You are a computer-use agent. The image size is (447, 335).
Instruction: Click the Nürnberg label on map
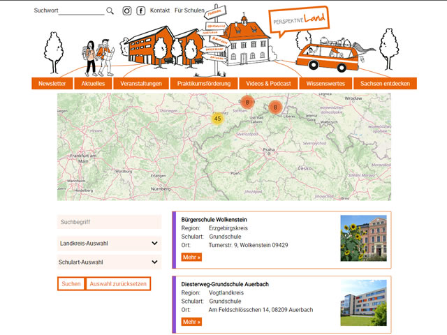161,189
